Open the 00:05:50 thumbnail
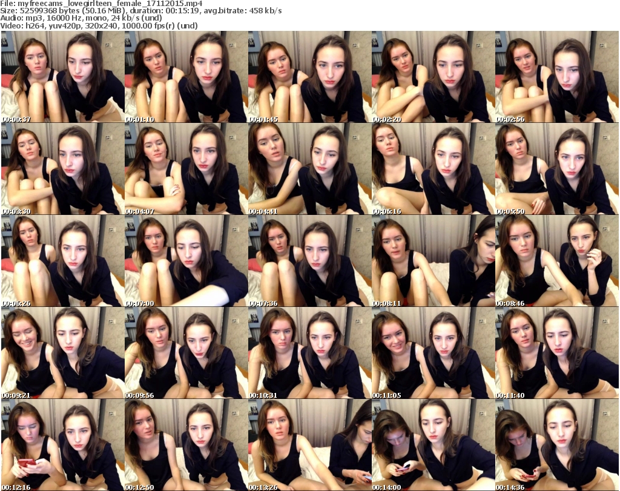 557,169
